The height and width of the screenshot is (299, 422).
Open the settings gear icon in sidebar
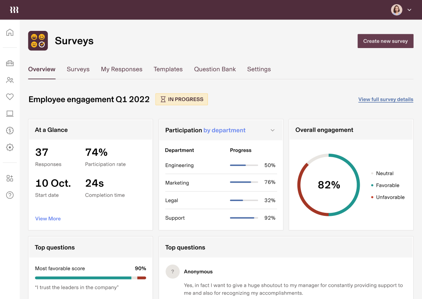tap(10, 147)
